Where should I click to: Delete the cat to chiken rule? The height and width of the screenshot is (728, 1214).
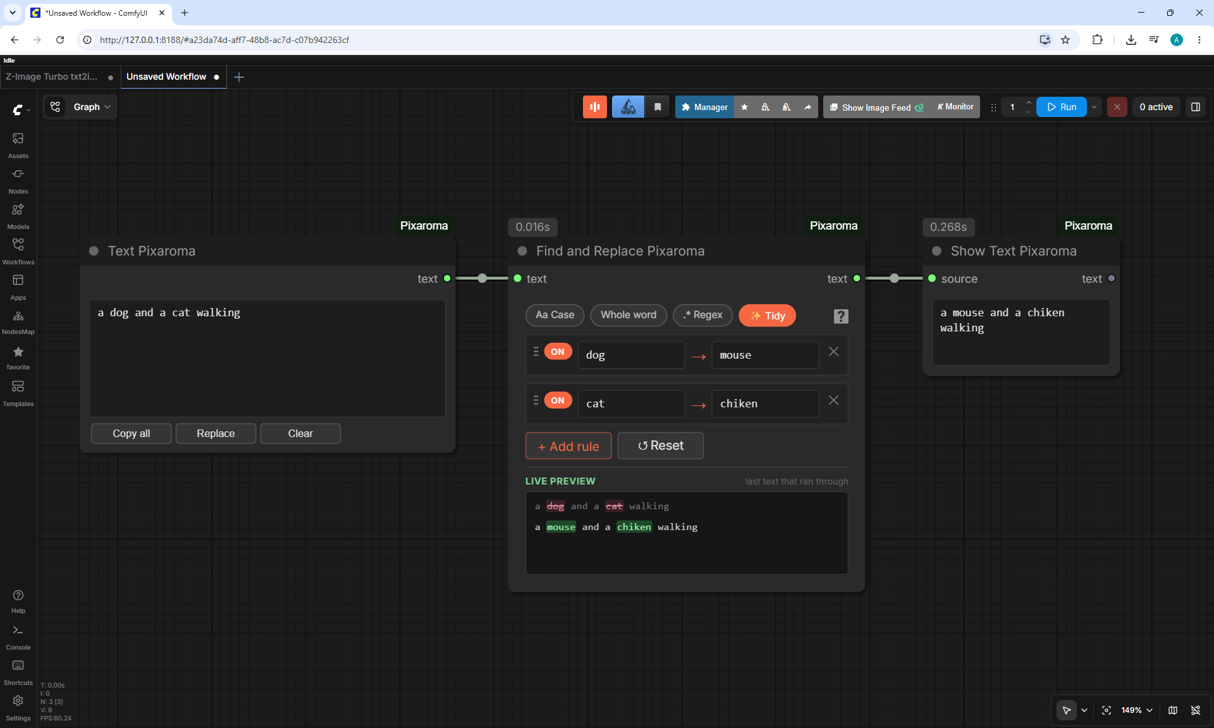point(834,400)
